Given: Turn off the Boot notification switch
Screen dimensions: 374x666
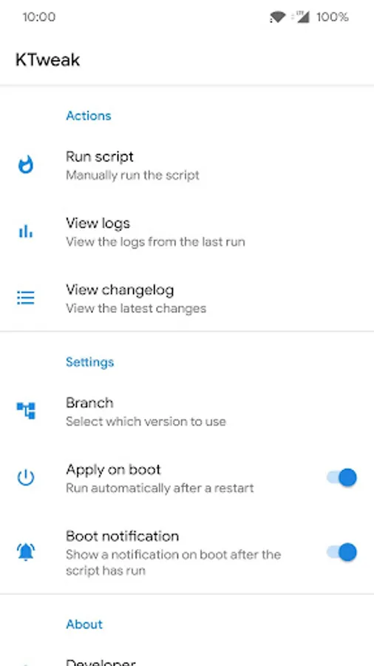Looking at the screenshot, I should point(341,552).
